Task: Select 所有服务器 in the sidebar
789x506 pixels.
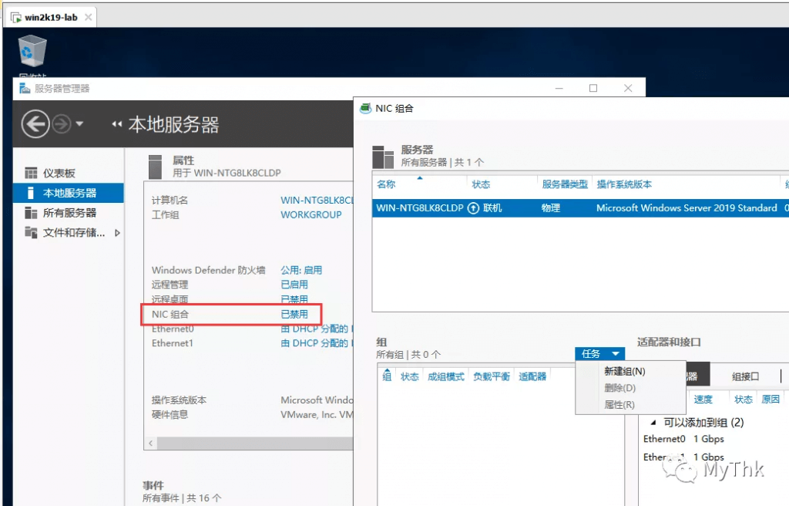Action: pos(69,213)
